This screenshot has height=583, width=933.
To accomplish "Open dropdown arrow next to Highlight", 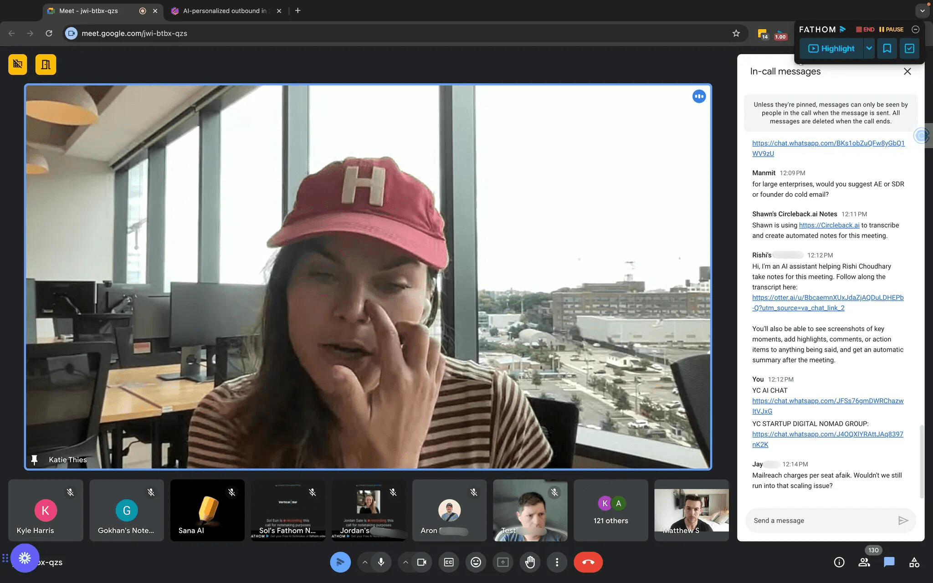I will (869, 48).
